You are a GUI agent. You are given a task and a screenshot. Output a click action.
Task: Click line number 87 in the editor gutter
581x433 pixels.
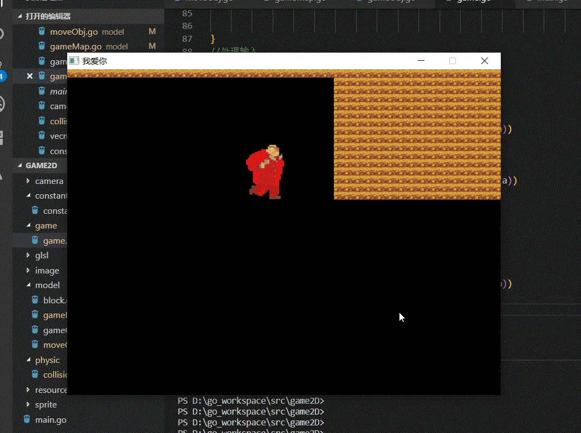pos(187,39)
